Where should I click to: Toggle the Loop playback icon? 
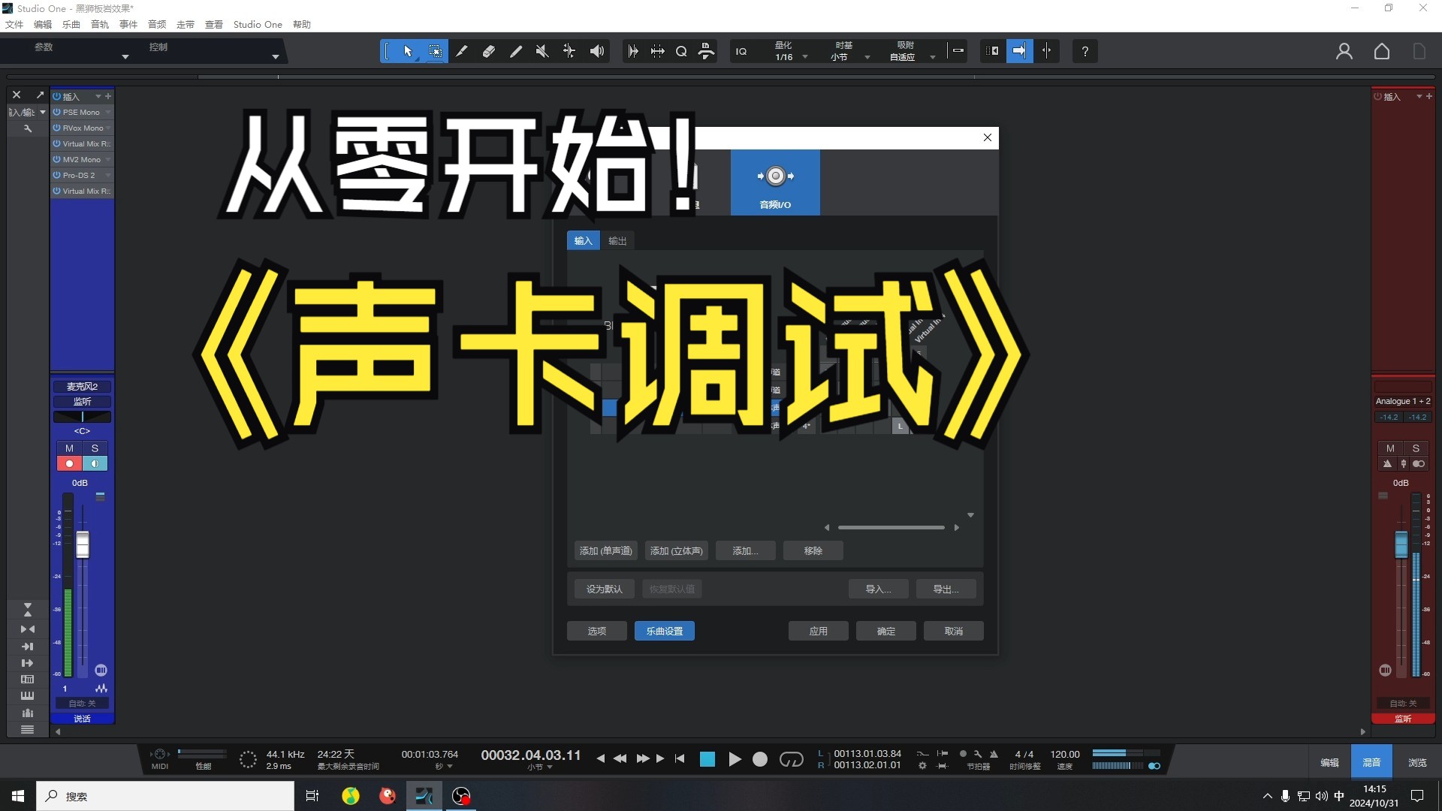coord(792,759)
